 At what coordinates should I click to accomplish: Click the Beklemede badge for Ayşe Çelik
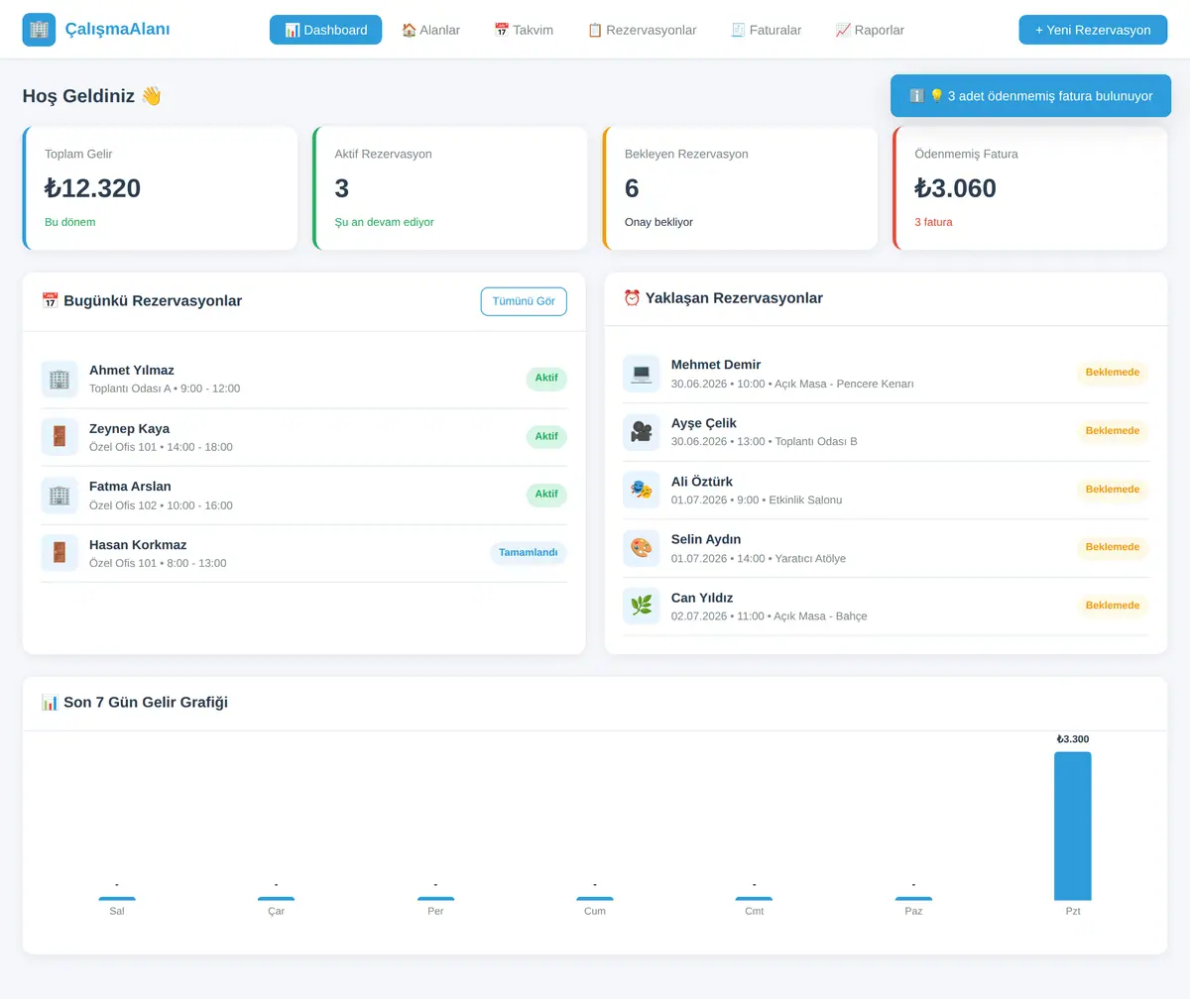(1113, 432)
